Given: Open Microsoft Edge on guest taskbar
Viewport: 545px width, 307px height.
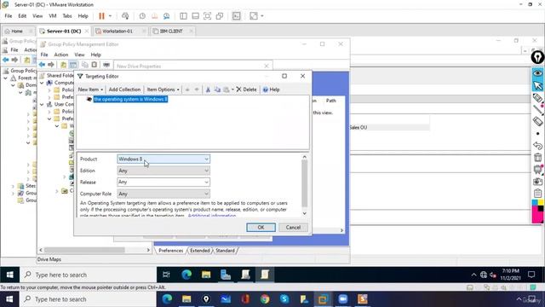Looking at the screenshot, I should click(x=186, y=275).
